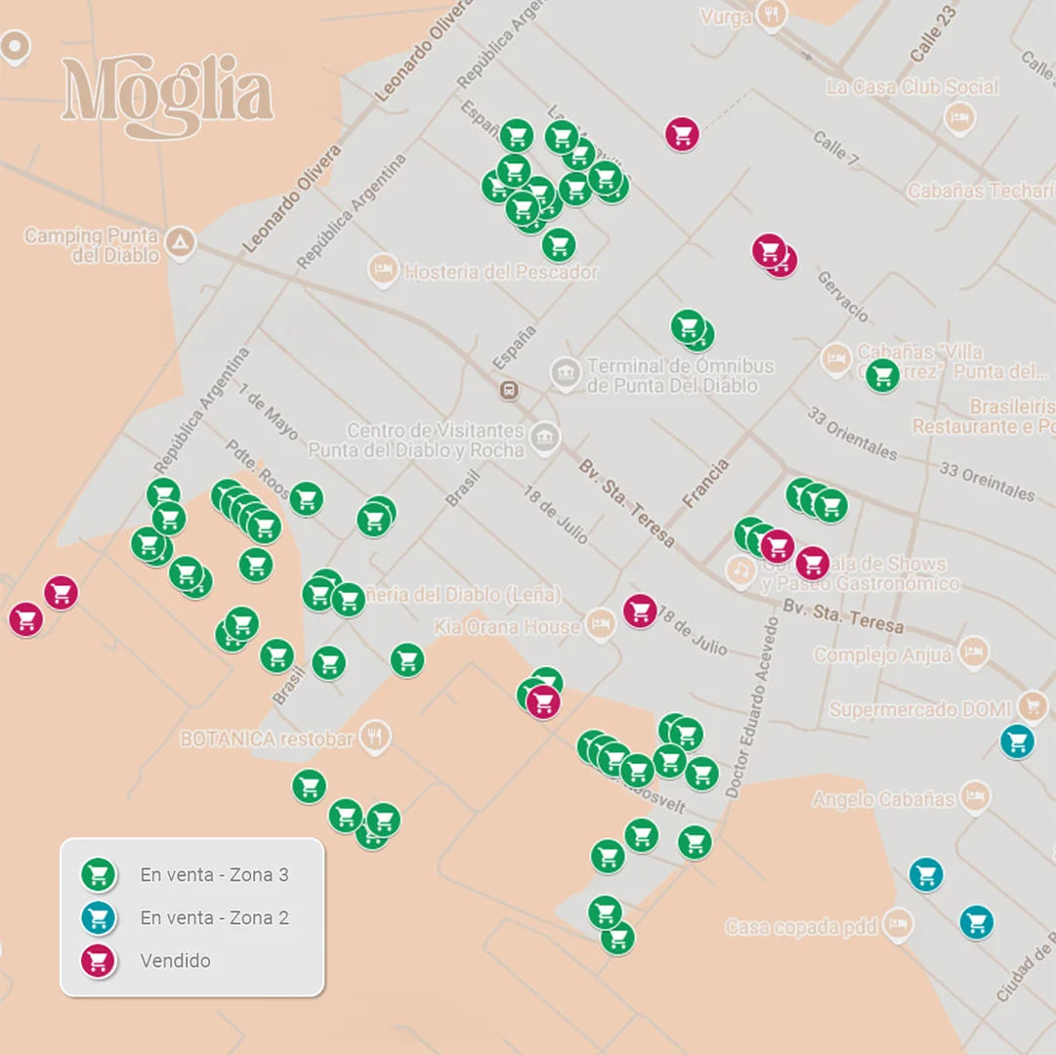Viewport: 1056px width, 1055px height.
Task: Click the Moglia logo
Action: click(x=166, y=95)
